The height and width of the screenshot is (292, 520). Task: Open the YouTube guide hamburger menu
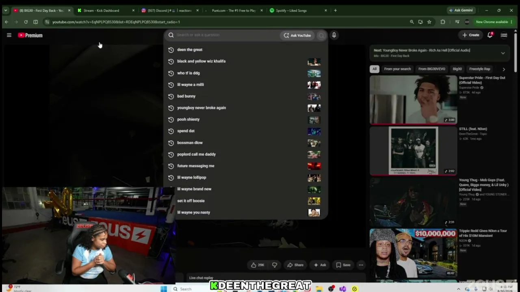9,35
